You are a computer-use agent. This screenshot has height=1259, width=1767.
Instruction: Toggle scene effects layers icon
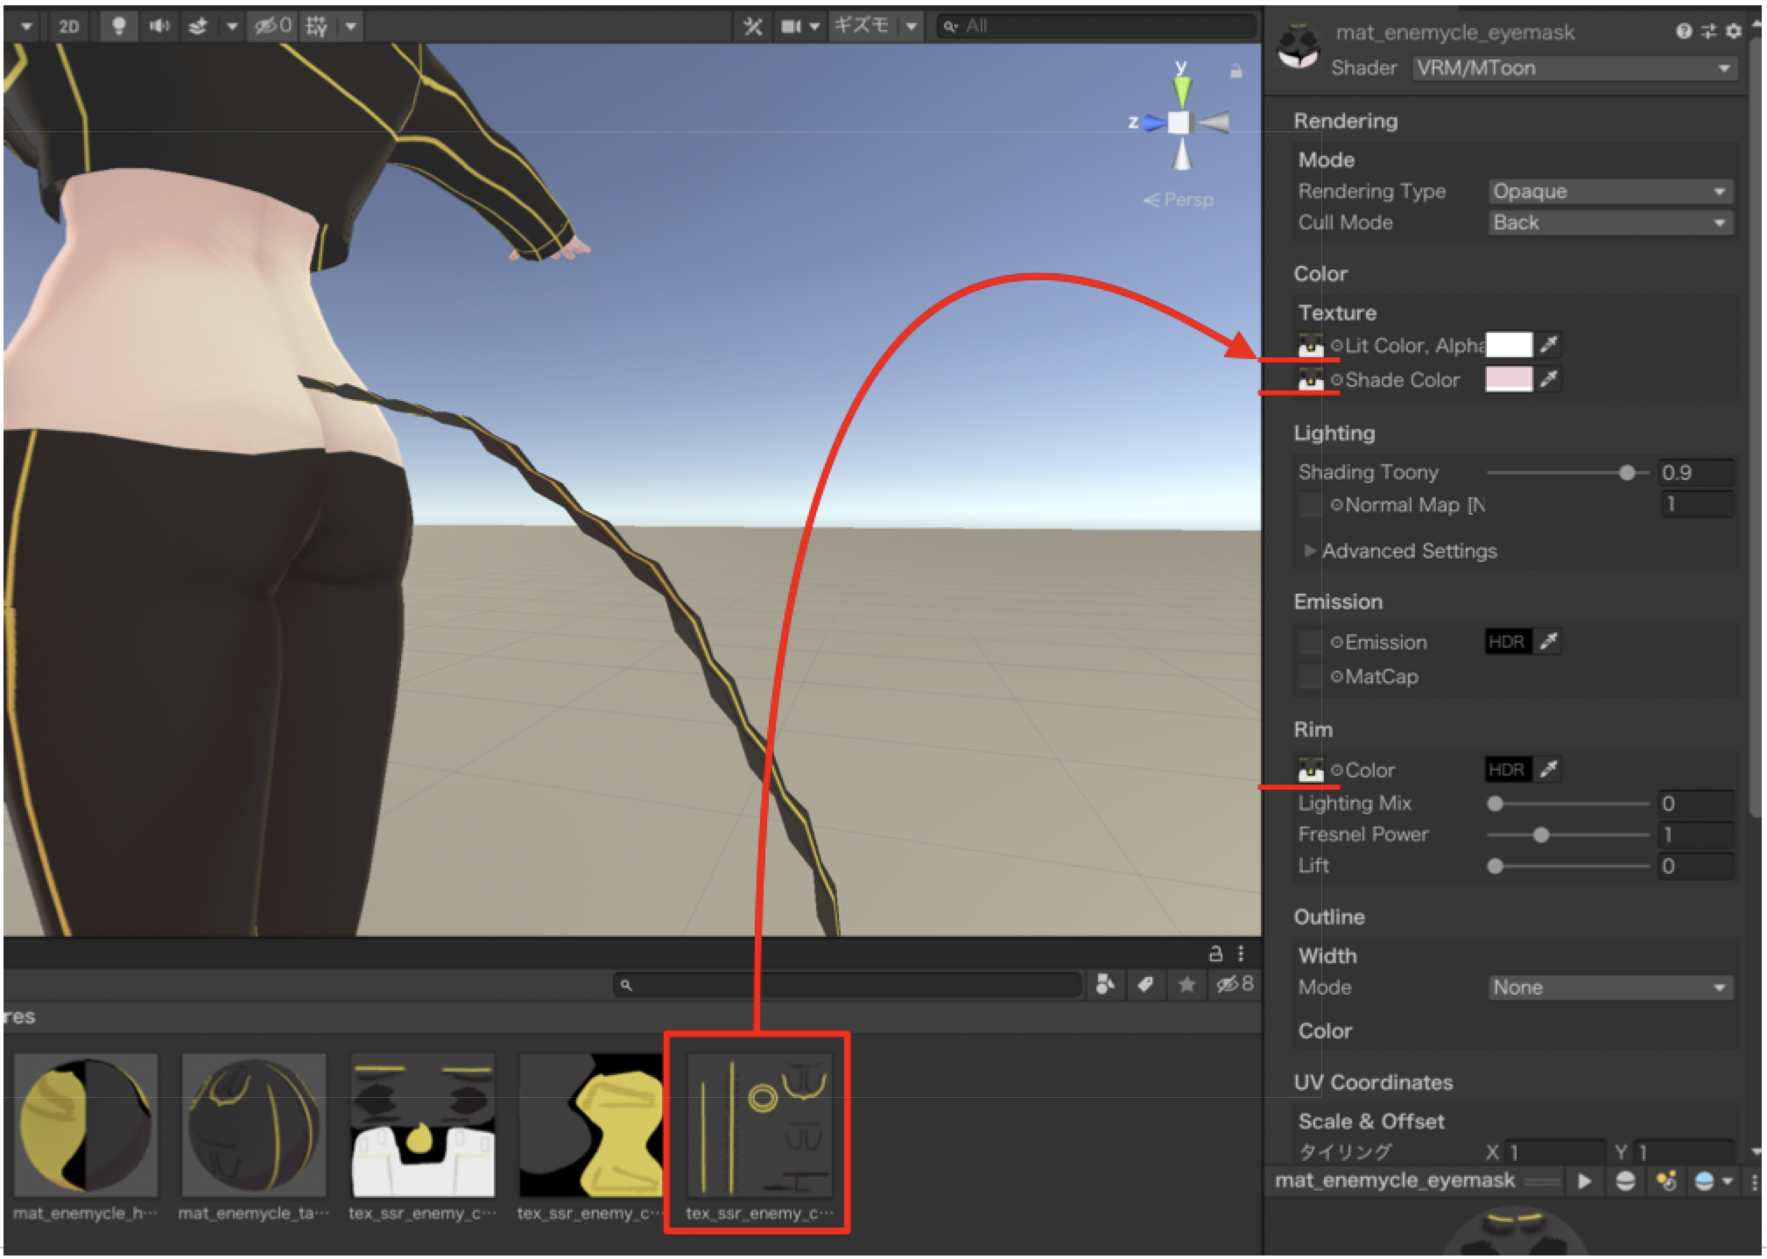[x=198, y=26]
